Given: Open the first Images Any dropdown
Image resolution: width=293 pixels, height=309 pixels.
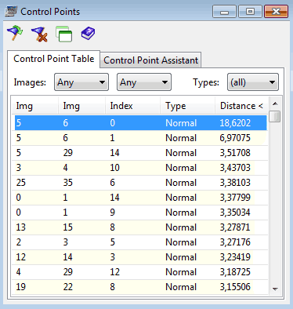Looking at the screenshot, I should [81, 82].
